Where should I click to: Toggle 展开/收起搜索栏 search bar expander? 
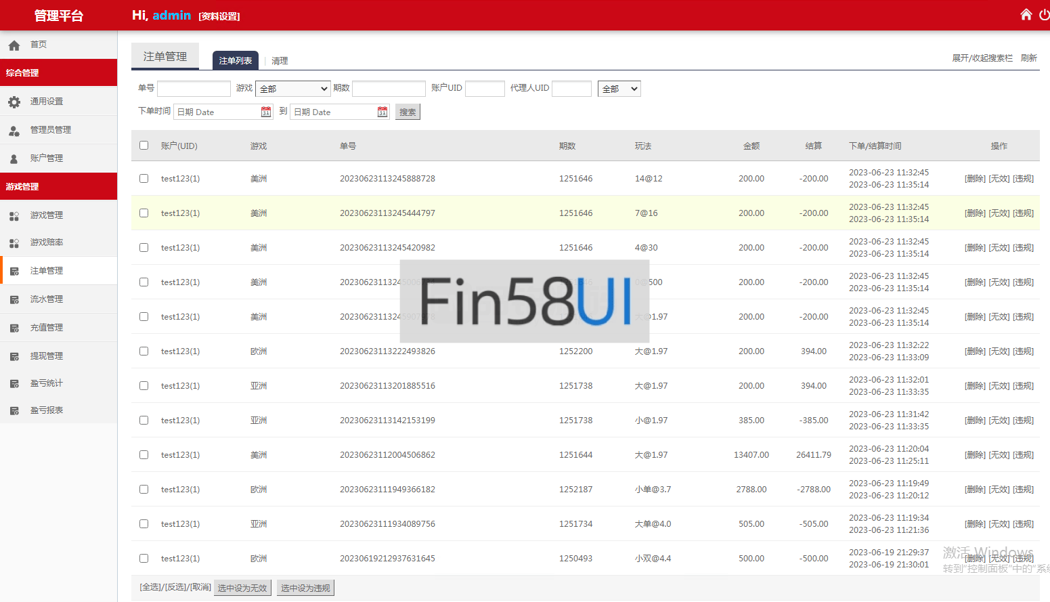tap(982, 58)
